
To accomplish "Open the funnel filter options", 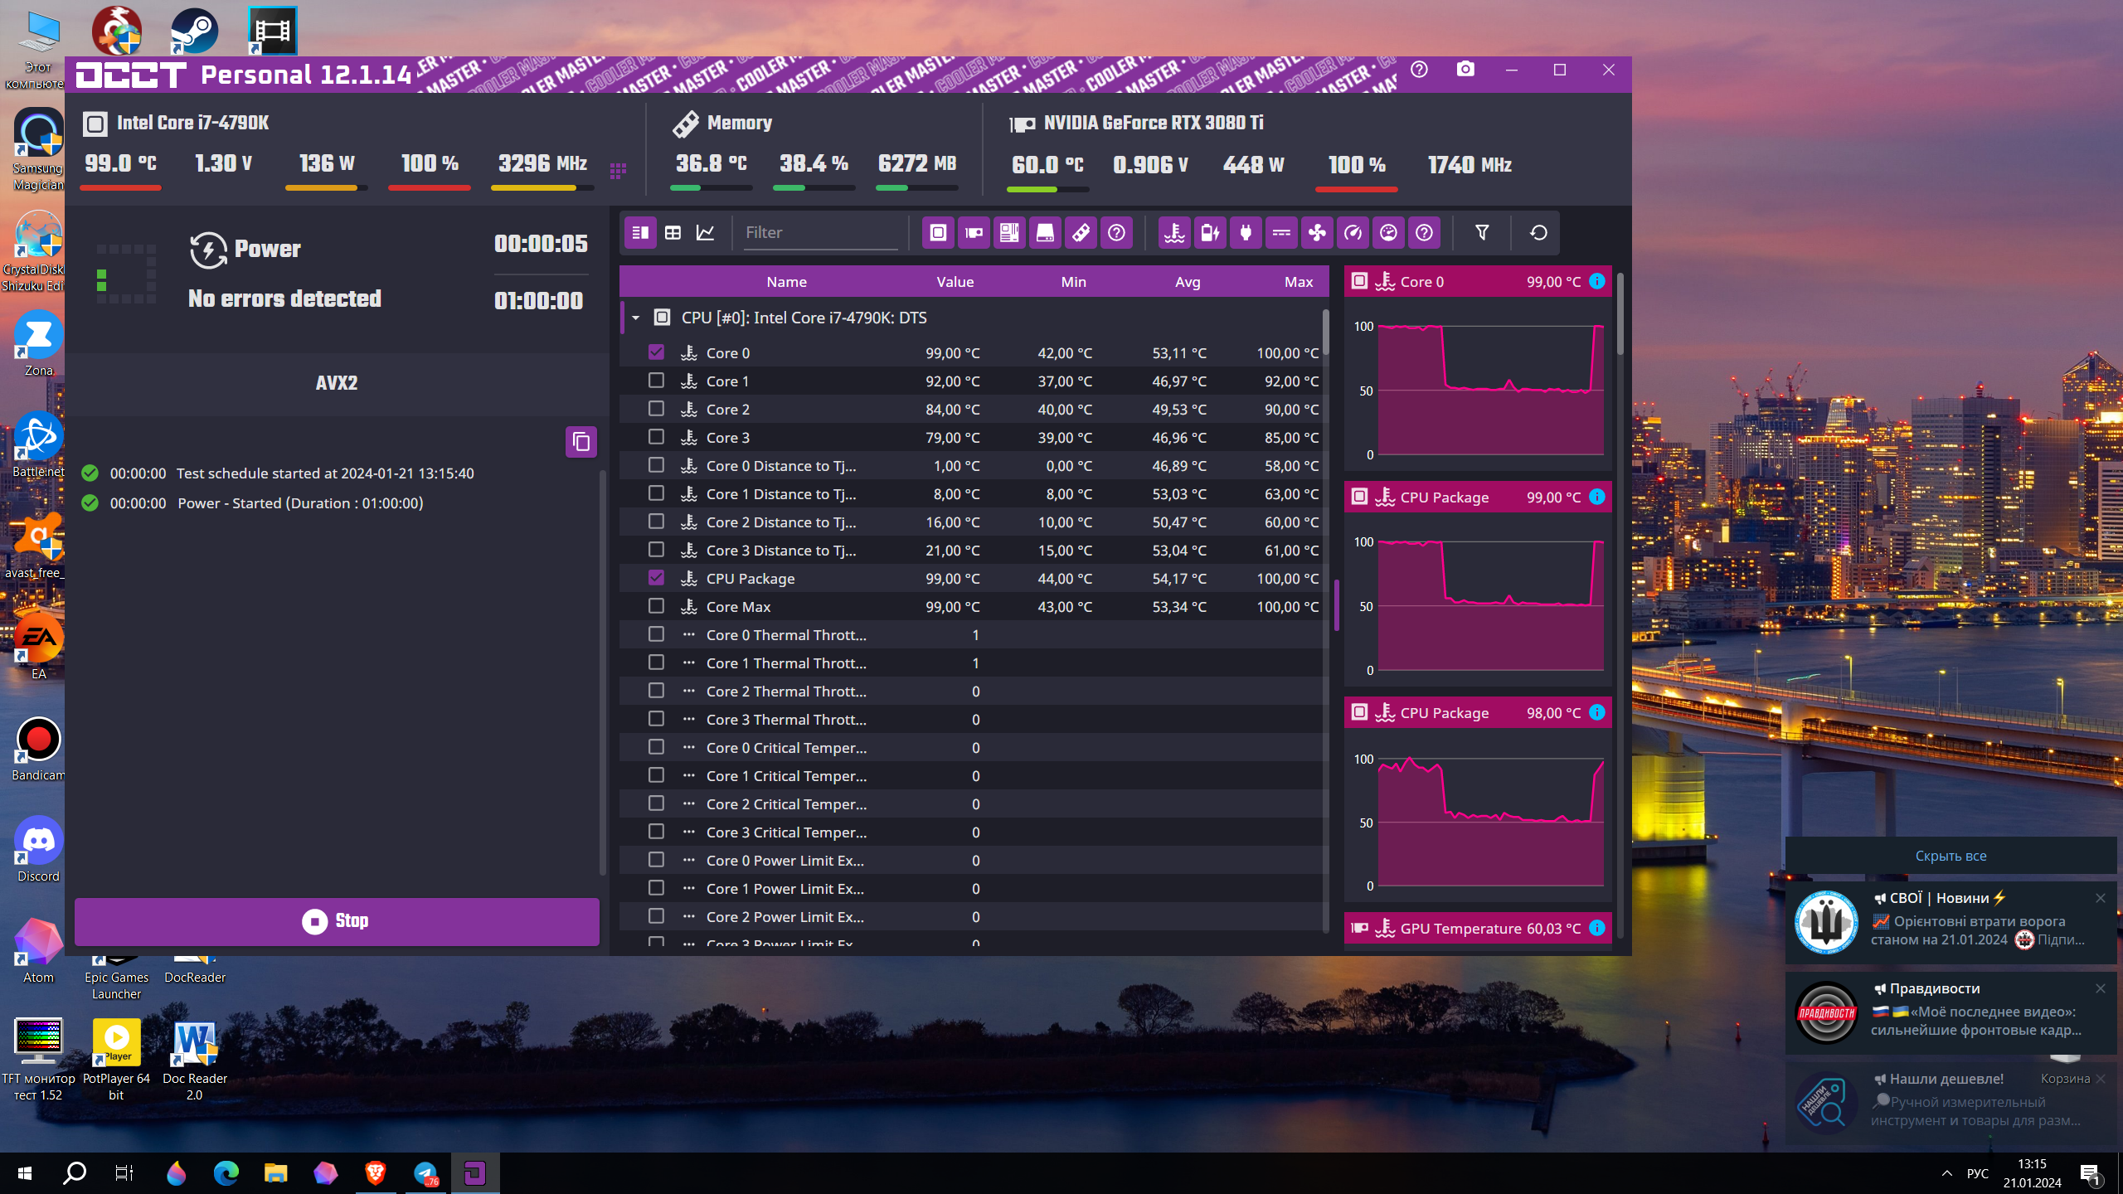I will click(1482, 233).
